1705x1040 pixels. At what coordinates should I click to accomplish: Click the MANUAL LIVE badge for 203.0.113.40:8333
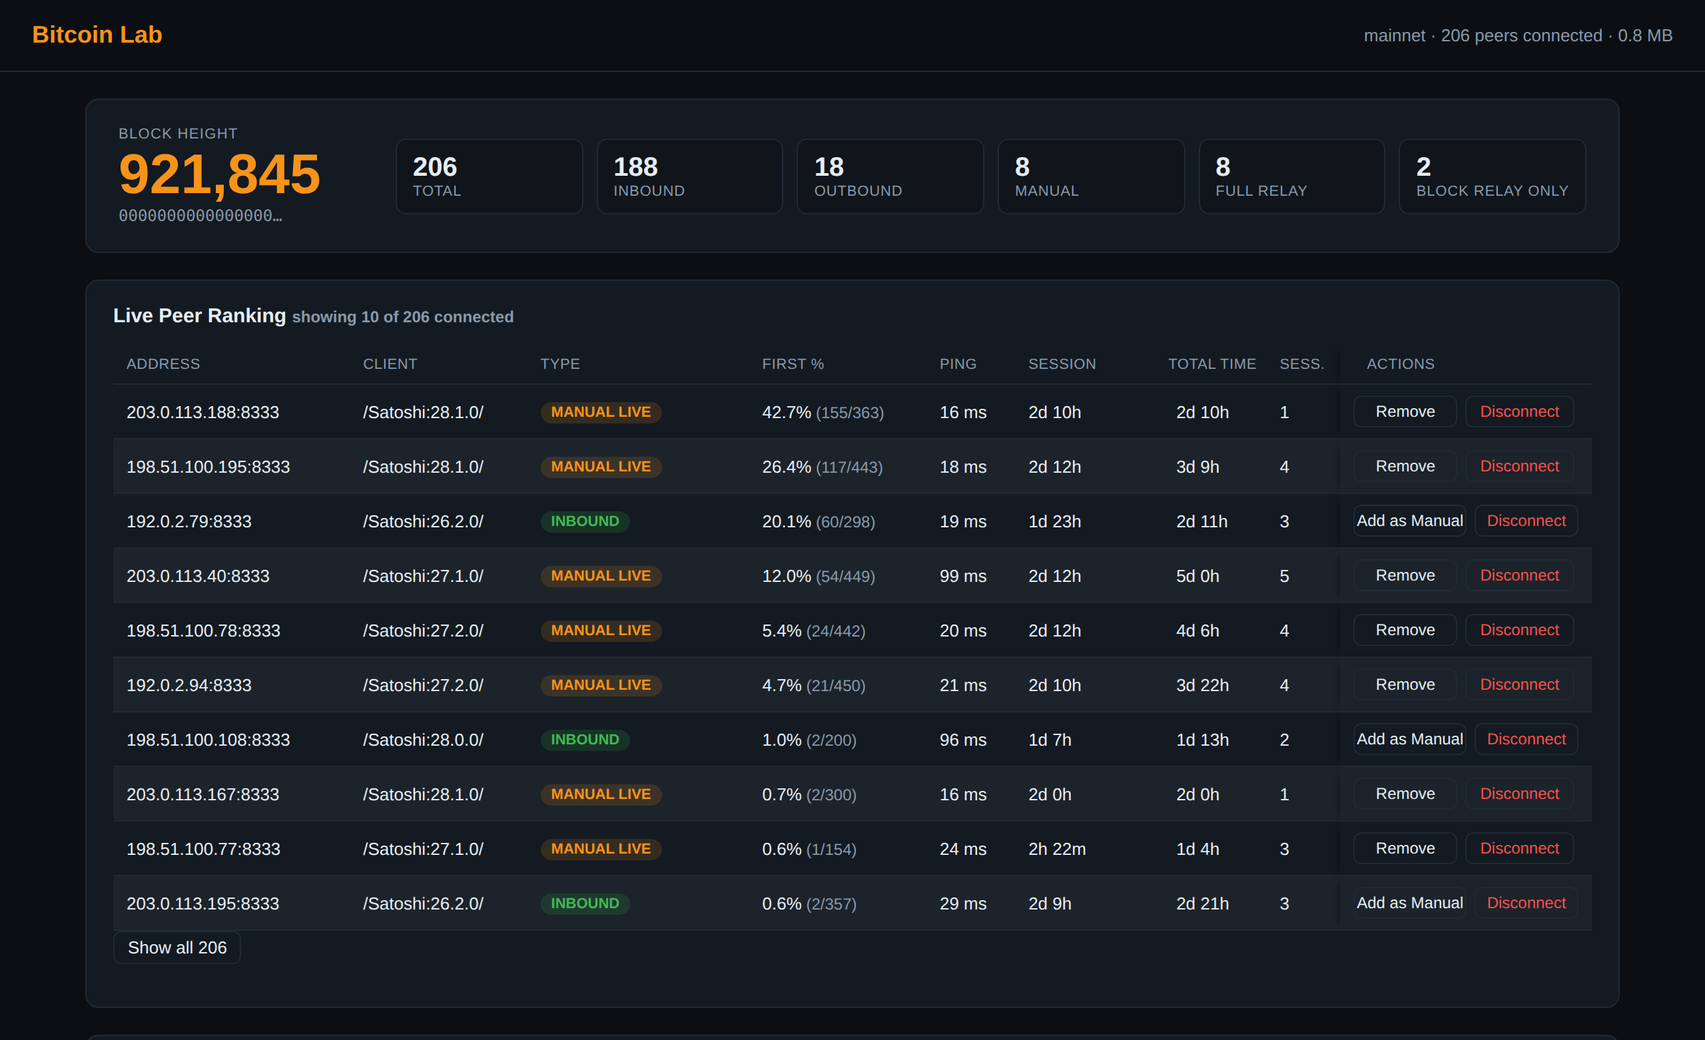tap(601, 576)
